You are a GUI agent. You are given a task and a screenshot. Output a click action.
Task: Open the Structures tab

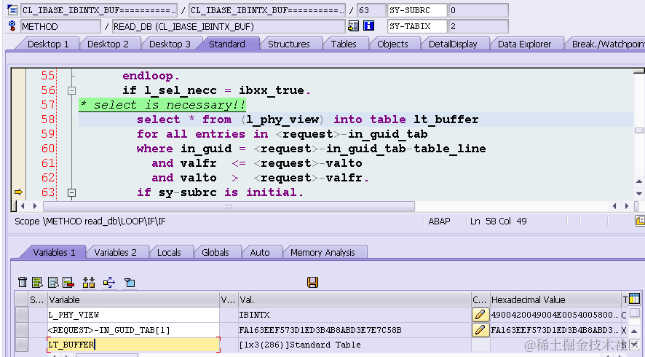pos(289,44)
